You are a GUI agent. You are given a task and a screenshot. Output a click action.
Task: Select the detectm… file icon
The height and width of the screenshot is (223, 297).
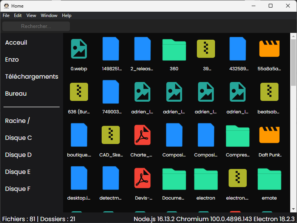111,178
